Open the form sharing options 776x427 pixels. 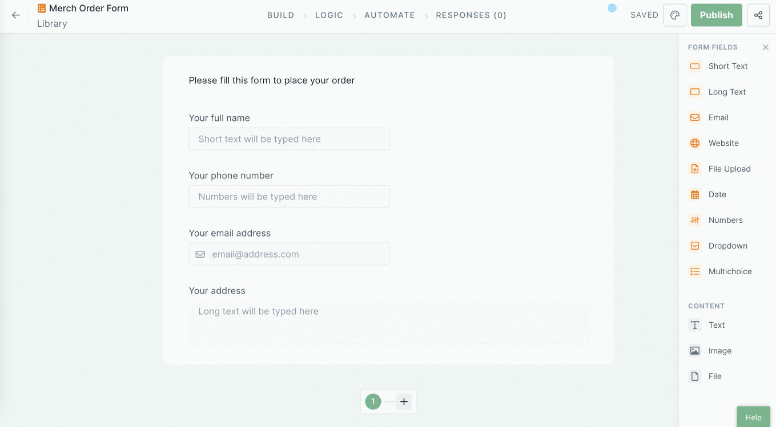758,15
